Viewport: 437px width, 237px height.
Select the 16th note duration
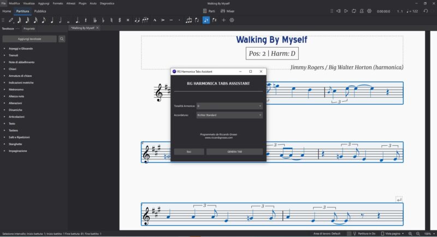(x=36, y=20)
